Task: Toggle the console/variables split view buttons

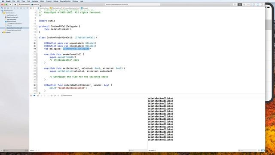Action: 263,150
